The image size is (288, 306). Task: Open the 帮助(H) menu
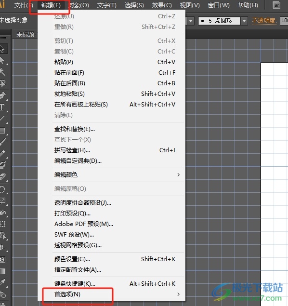(248, 5)
